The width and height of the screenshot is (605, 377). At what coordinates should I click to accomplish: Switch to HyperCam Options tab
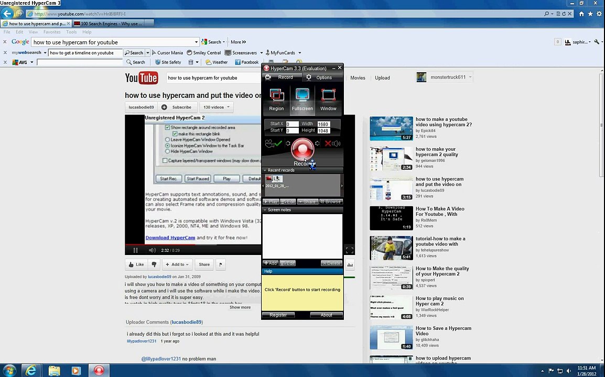pyautogui.click(x=319, y=77)
